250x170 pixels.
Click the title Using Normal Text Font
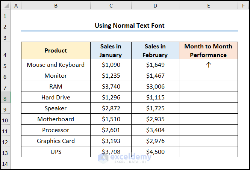[x=129, y=26]
